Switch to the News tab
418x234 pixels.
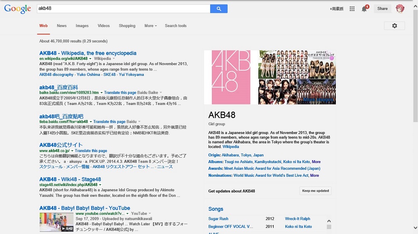tap(61, 26)
